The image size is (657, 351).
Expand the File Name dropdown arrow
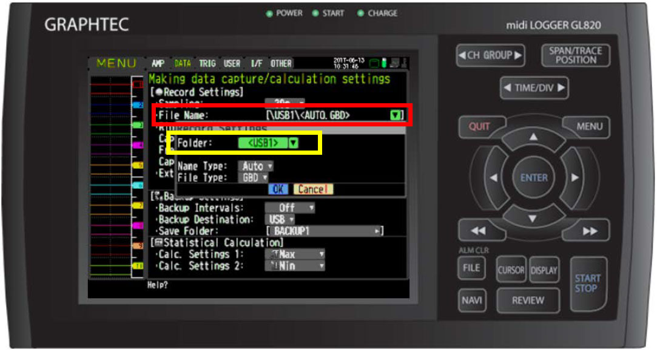395,115
